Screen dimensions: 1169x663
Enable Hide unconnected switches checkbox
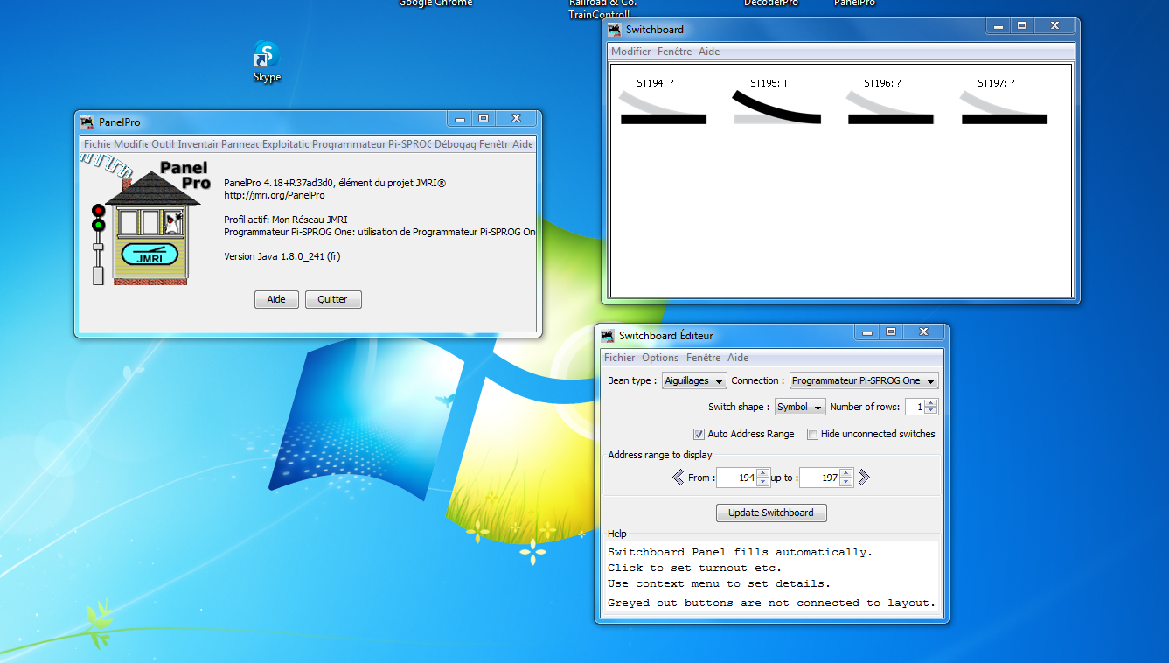(812, 434)
